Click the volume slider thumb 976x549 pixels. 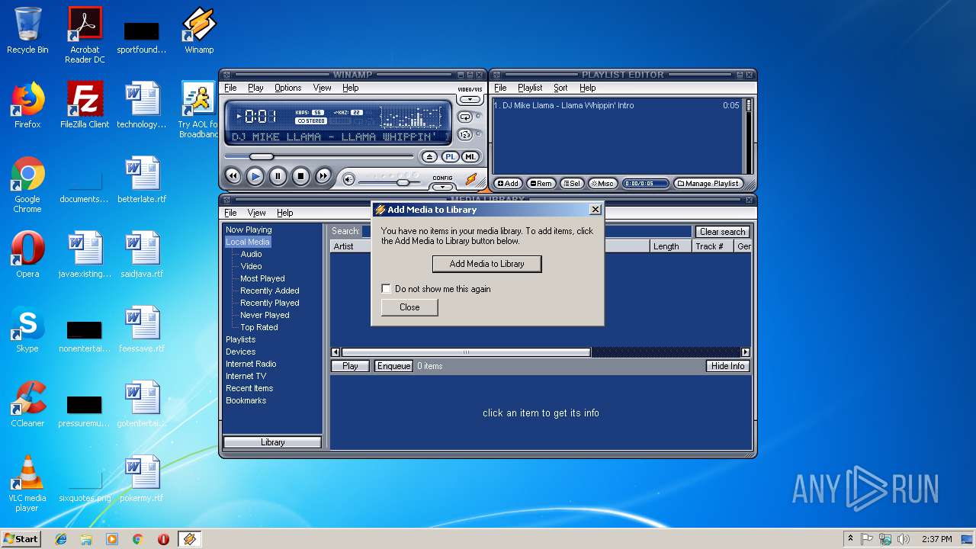coord(403,182)
